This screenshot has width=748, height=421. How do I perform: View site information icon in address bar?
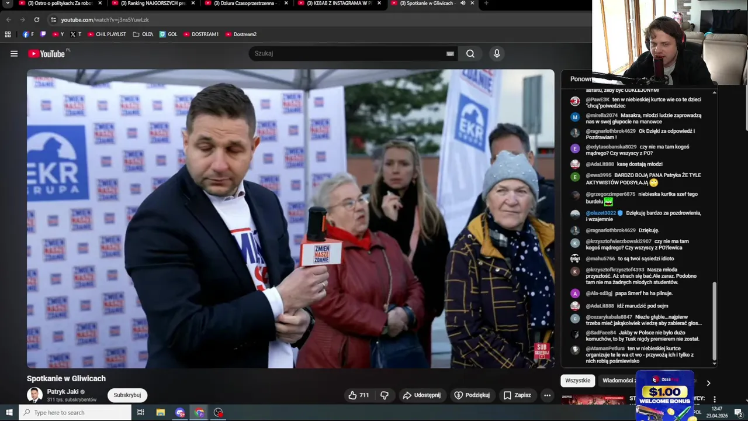(53, 20)
